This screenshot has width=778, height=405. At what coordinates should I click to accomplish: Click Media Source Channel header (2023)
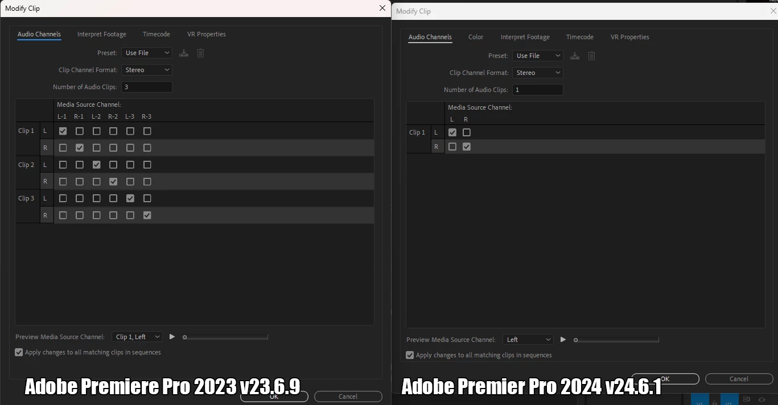(x=89, y=105)
